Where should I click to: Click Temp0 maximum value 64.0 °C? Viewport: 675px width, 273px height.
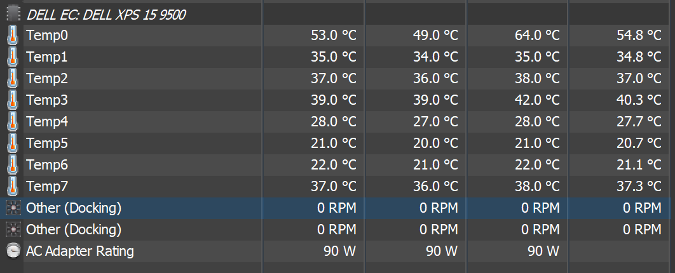point(537,36)
